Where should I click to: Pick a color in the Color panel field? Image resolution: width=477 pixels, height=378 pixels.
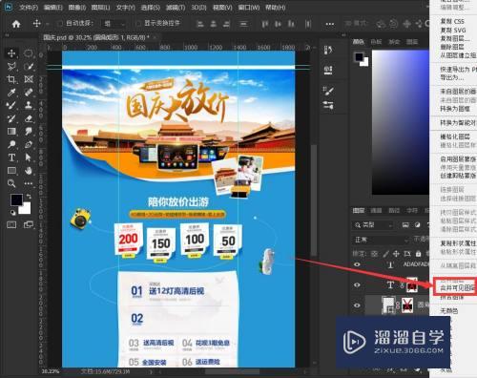point(401,122)
